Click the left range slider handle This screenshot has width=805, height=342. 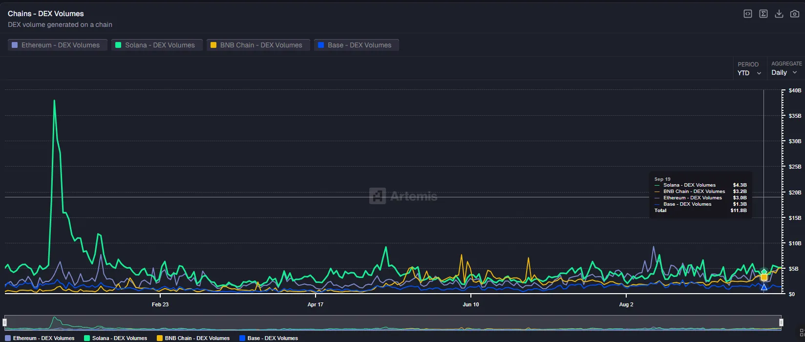click(5, 322)
